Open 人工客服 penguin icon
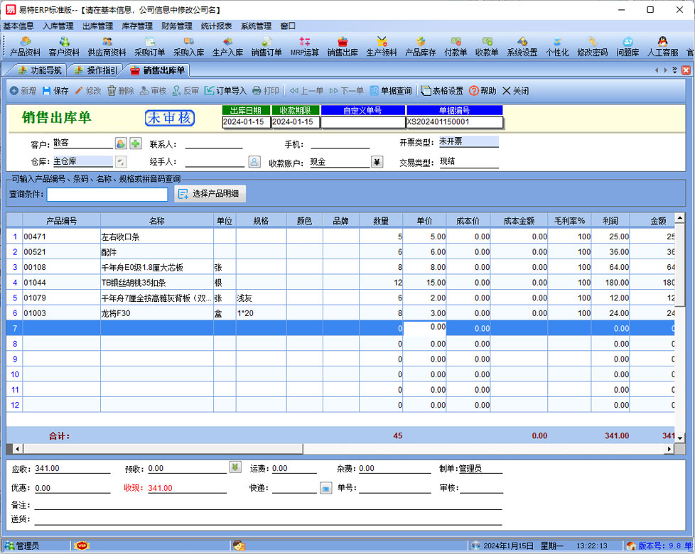The image size is (695, 554). coord(662,47)
